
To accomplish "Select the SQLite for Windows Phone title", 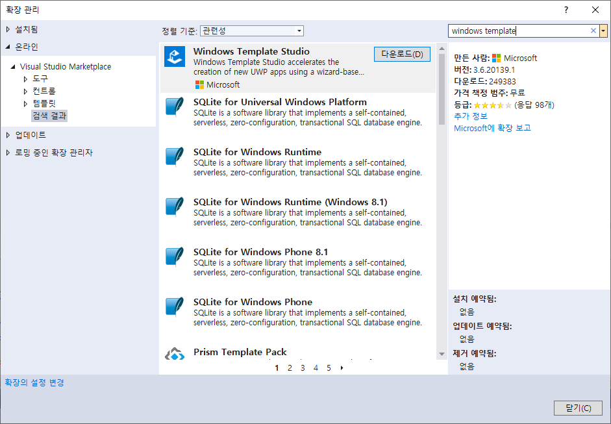I will click(253, 302).
